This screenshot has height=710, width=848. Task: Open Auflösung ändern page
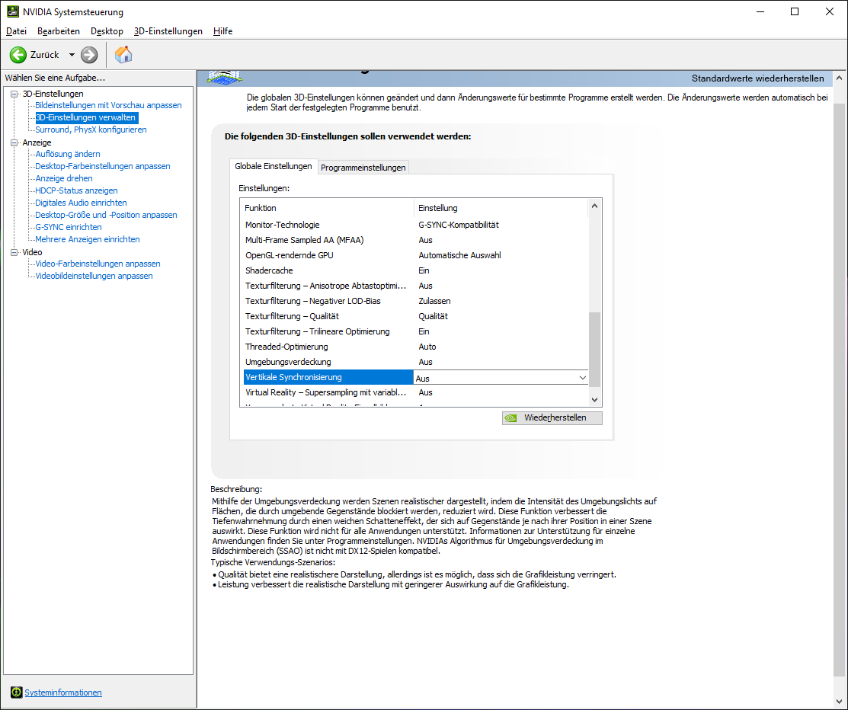click(68, 154)
